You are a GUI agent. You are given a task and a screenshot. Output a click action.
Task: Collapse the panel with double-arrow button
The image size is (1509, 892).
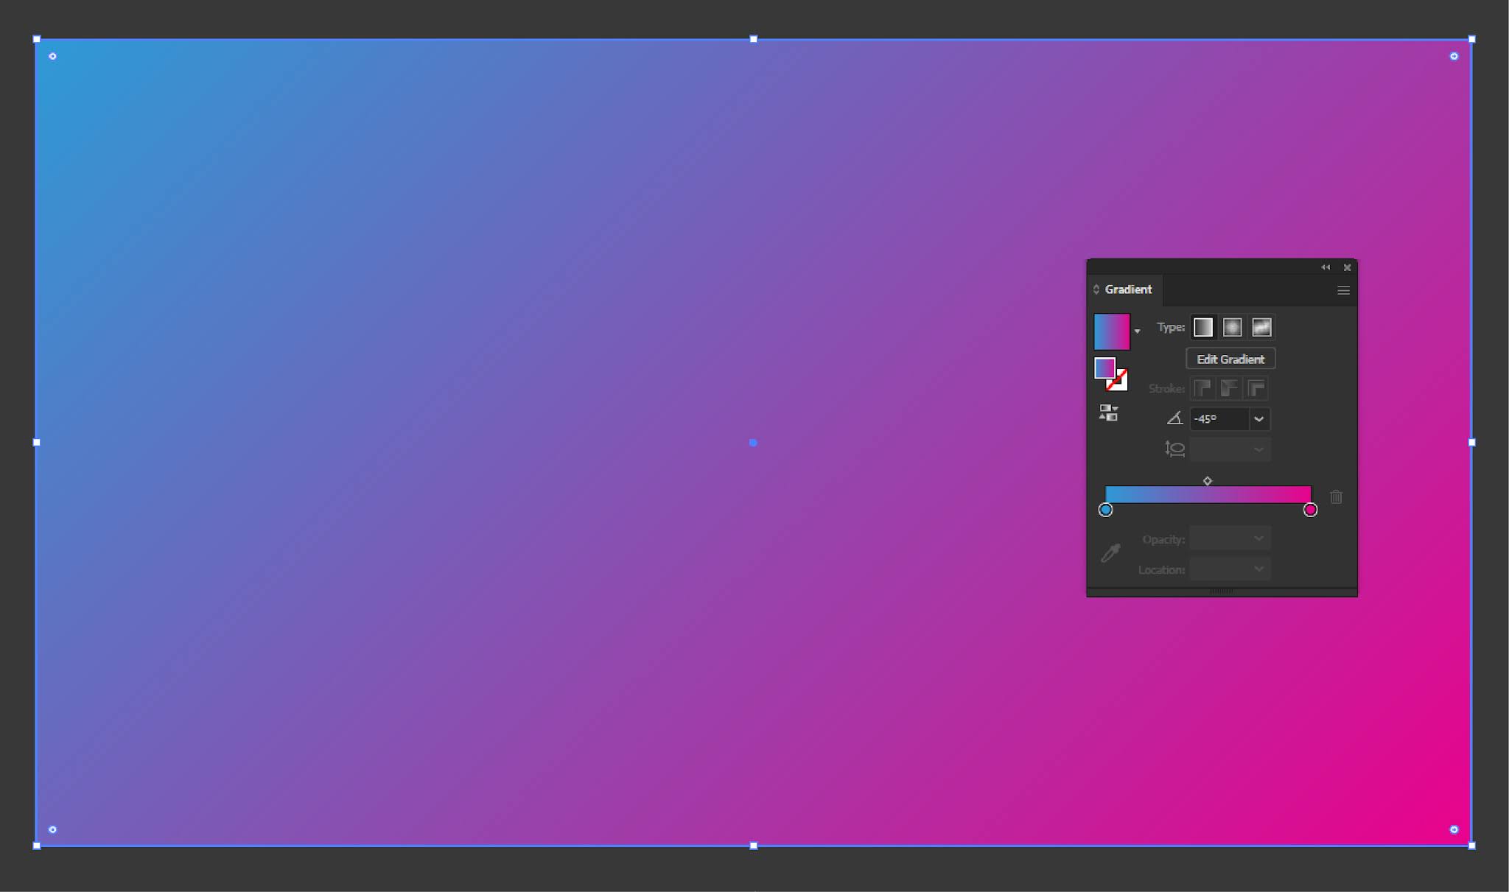(1324, 267)
